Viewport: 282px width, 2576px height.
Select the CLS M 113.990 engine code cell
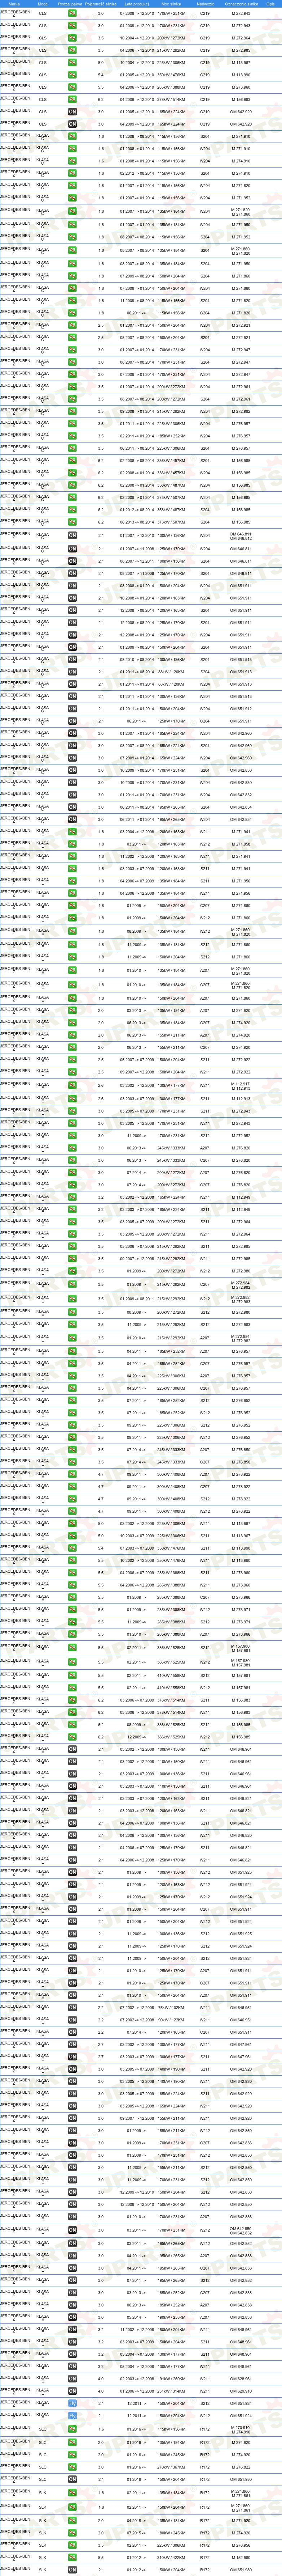click(241, 75)
